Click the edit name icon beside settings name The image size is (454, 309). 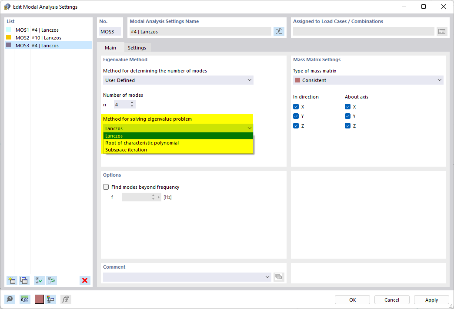point(279,32)
